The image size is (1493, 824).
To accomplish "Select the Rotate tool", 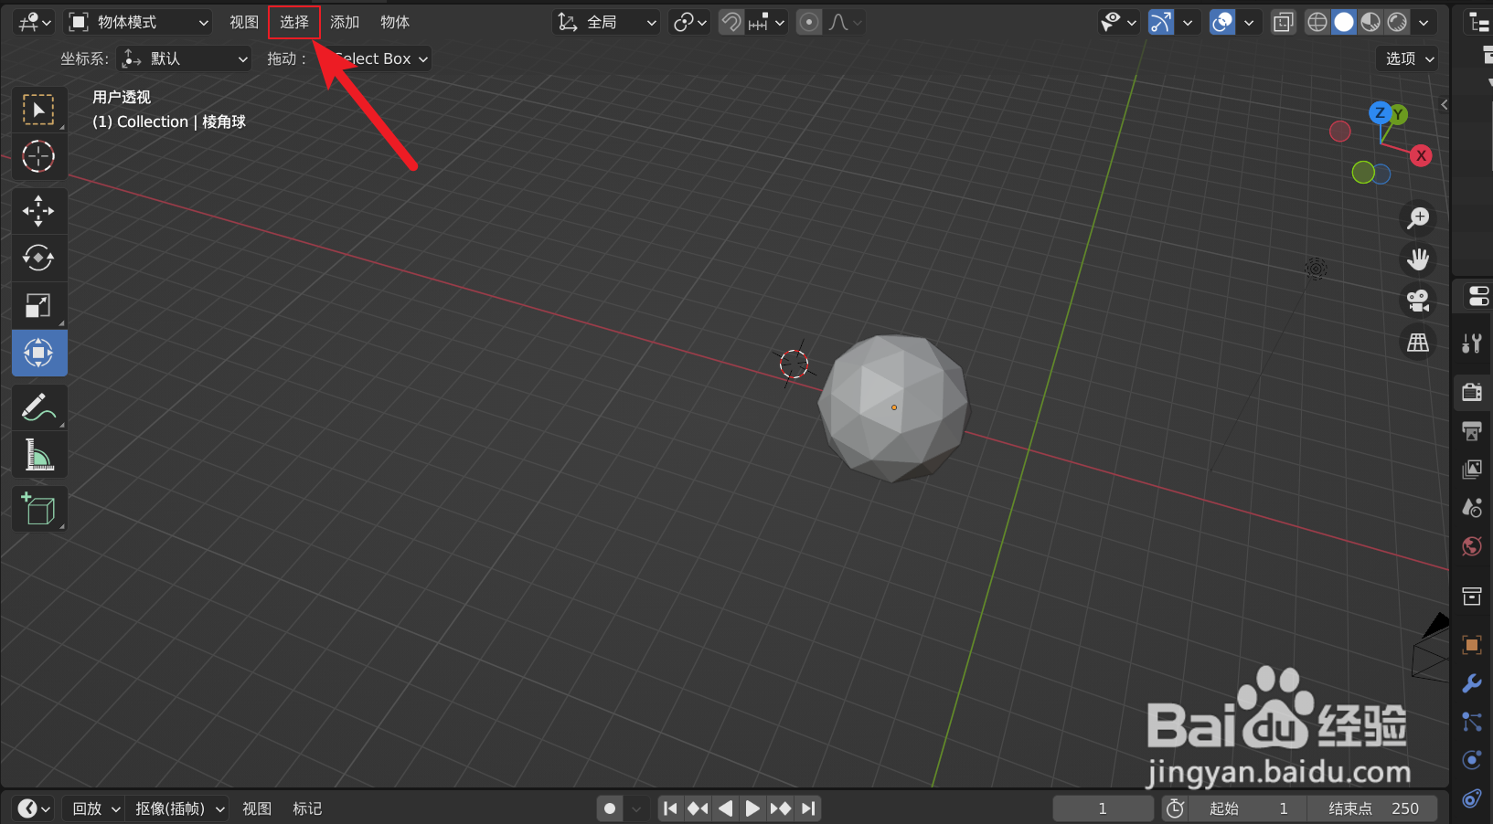I will coord(38,258).
